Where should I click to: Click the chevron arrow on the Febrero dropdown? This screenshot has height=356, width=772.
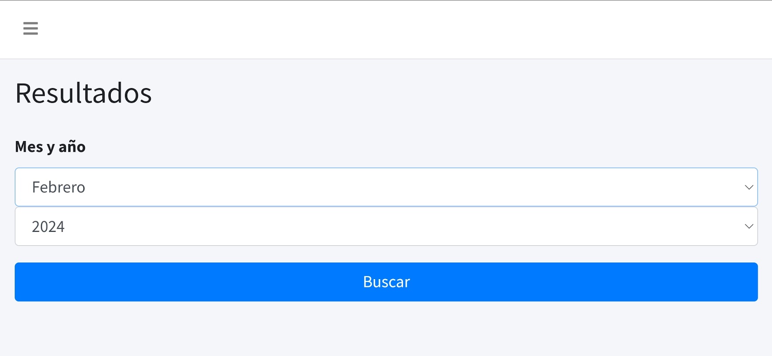748,187
